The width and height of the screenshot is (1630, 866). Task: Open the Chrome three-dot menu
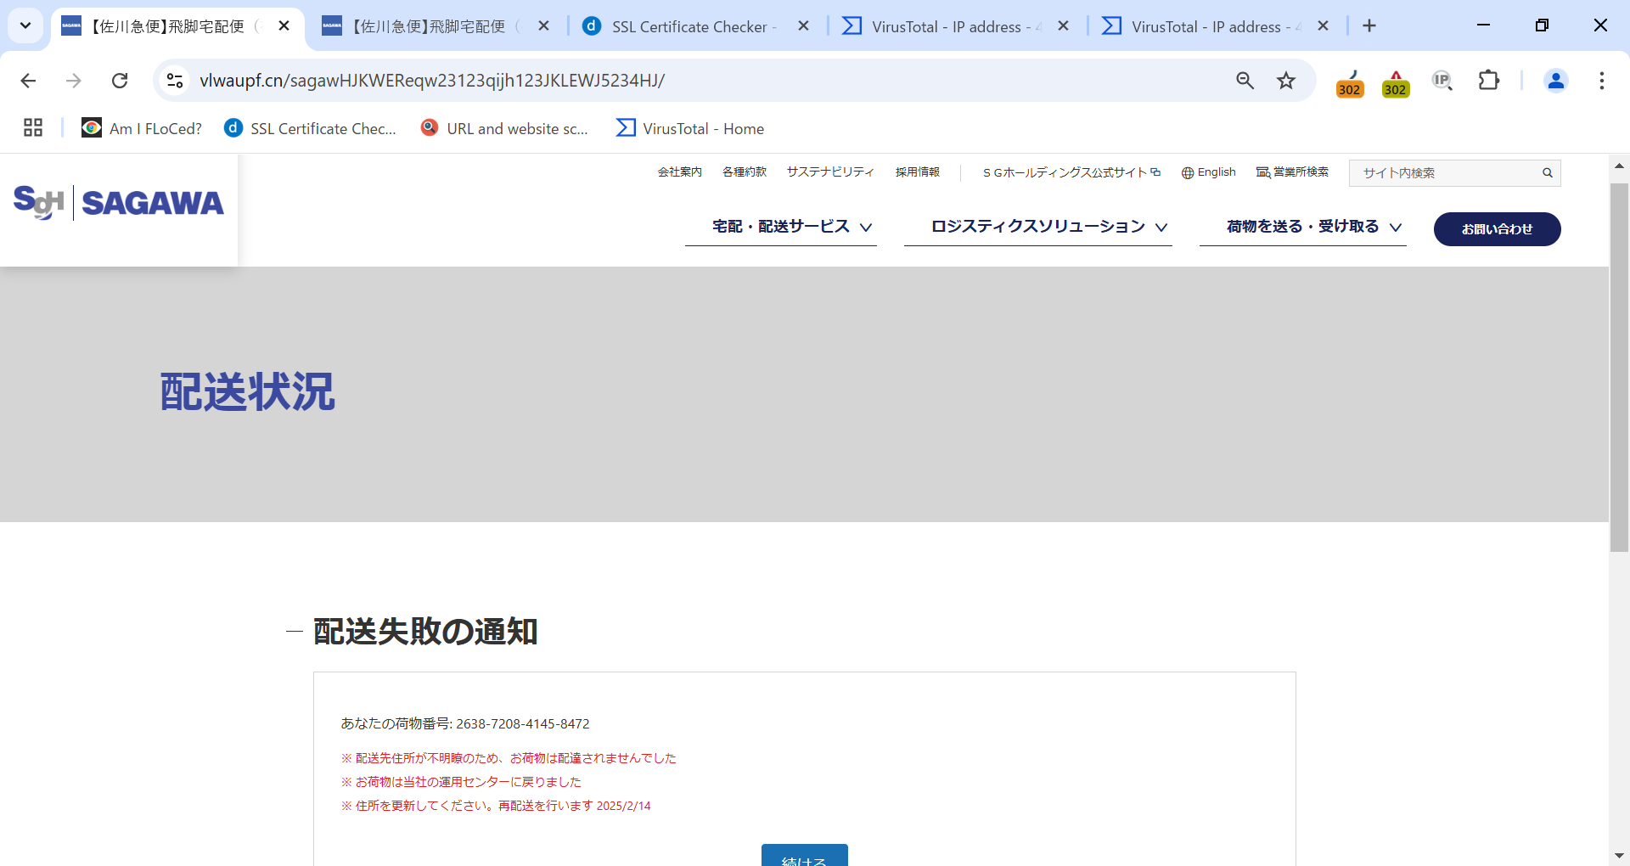coord(1602,81)
